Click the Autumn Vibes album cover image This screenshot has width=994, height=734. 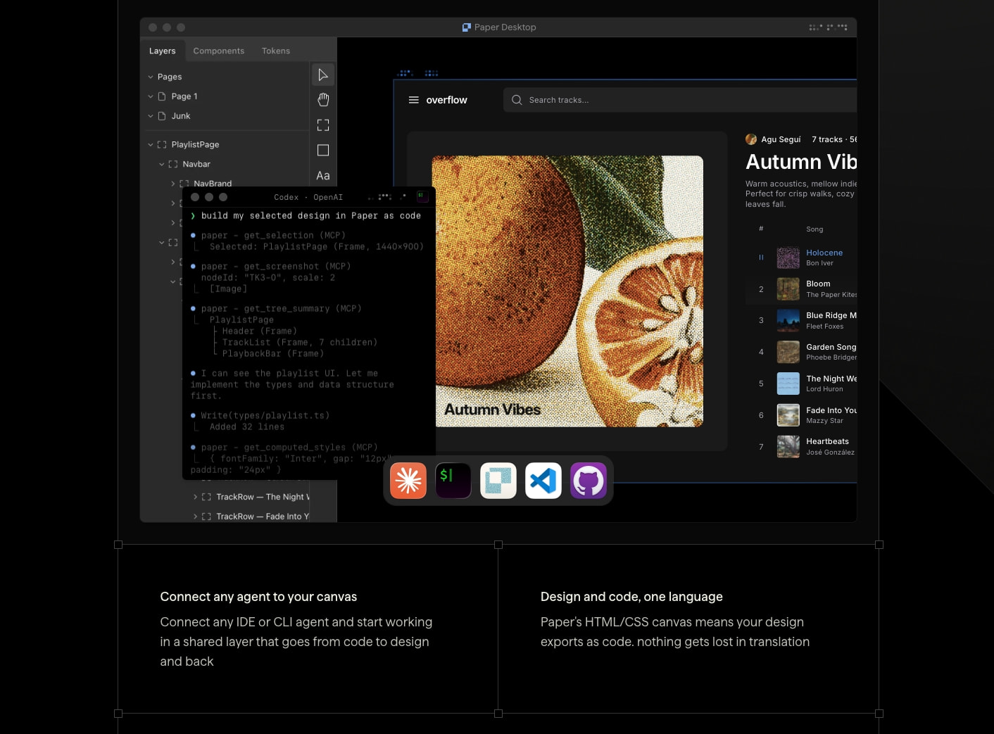pyautogui.click(x=567, y=291)
